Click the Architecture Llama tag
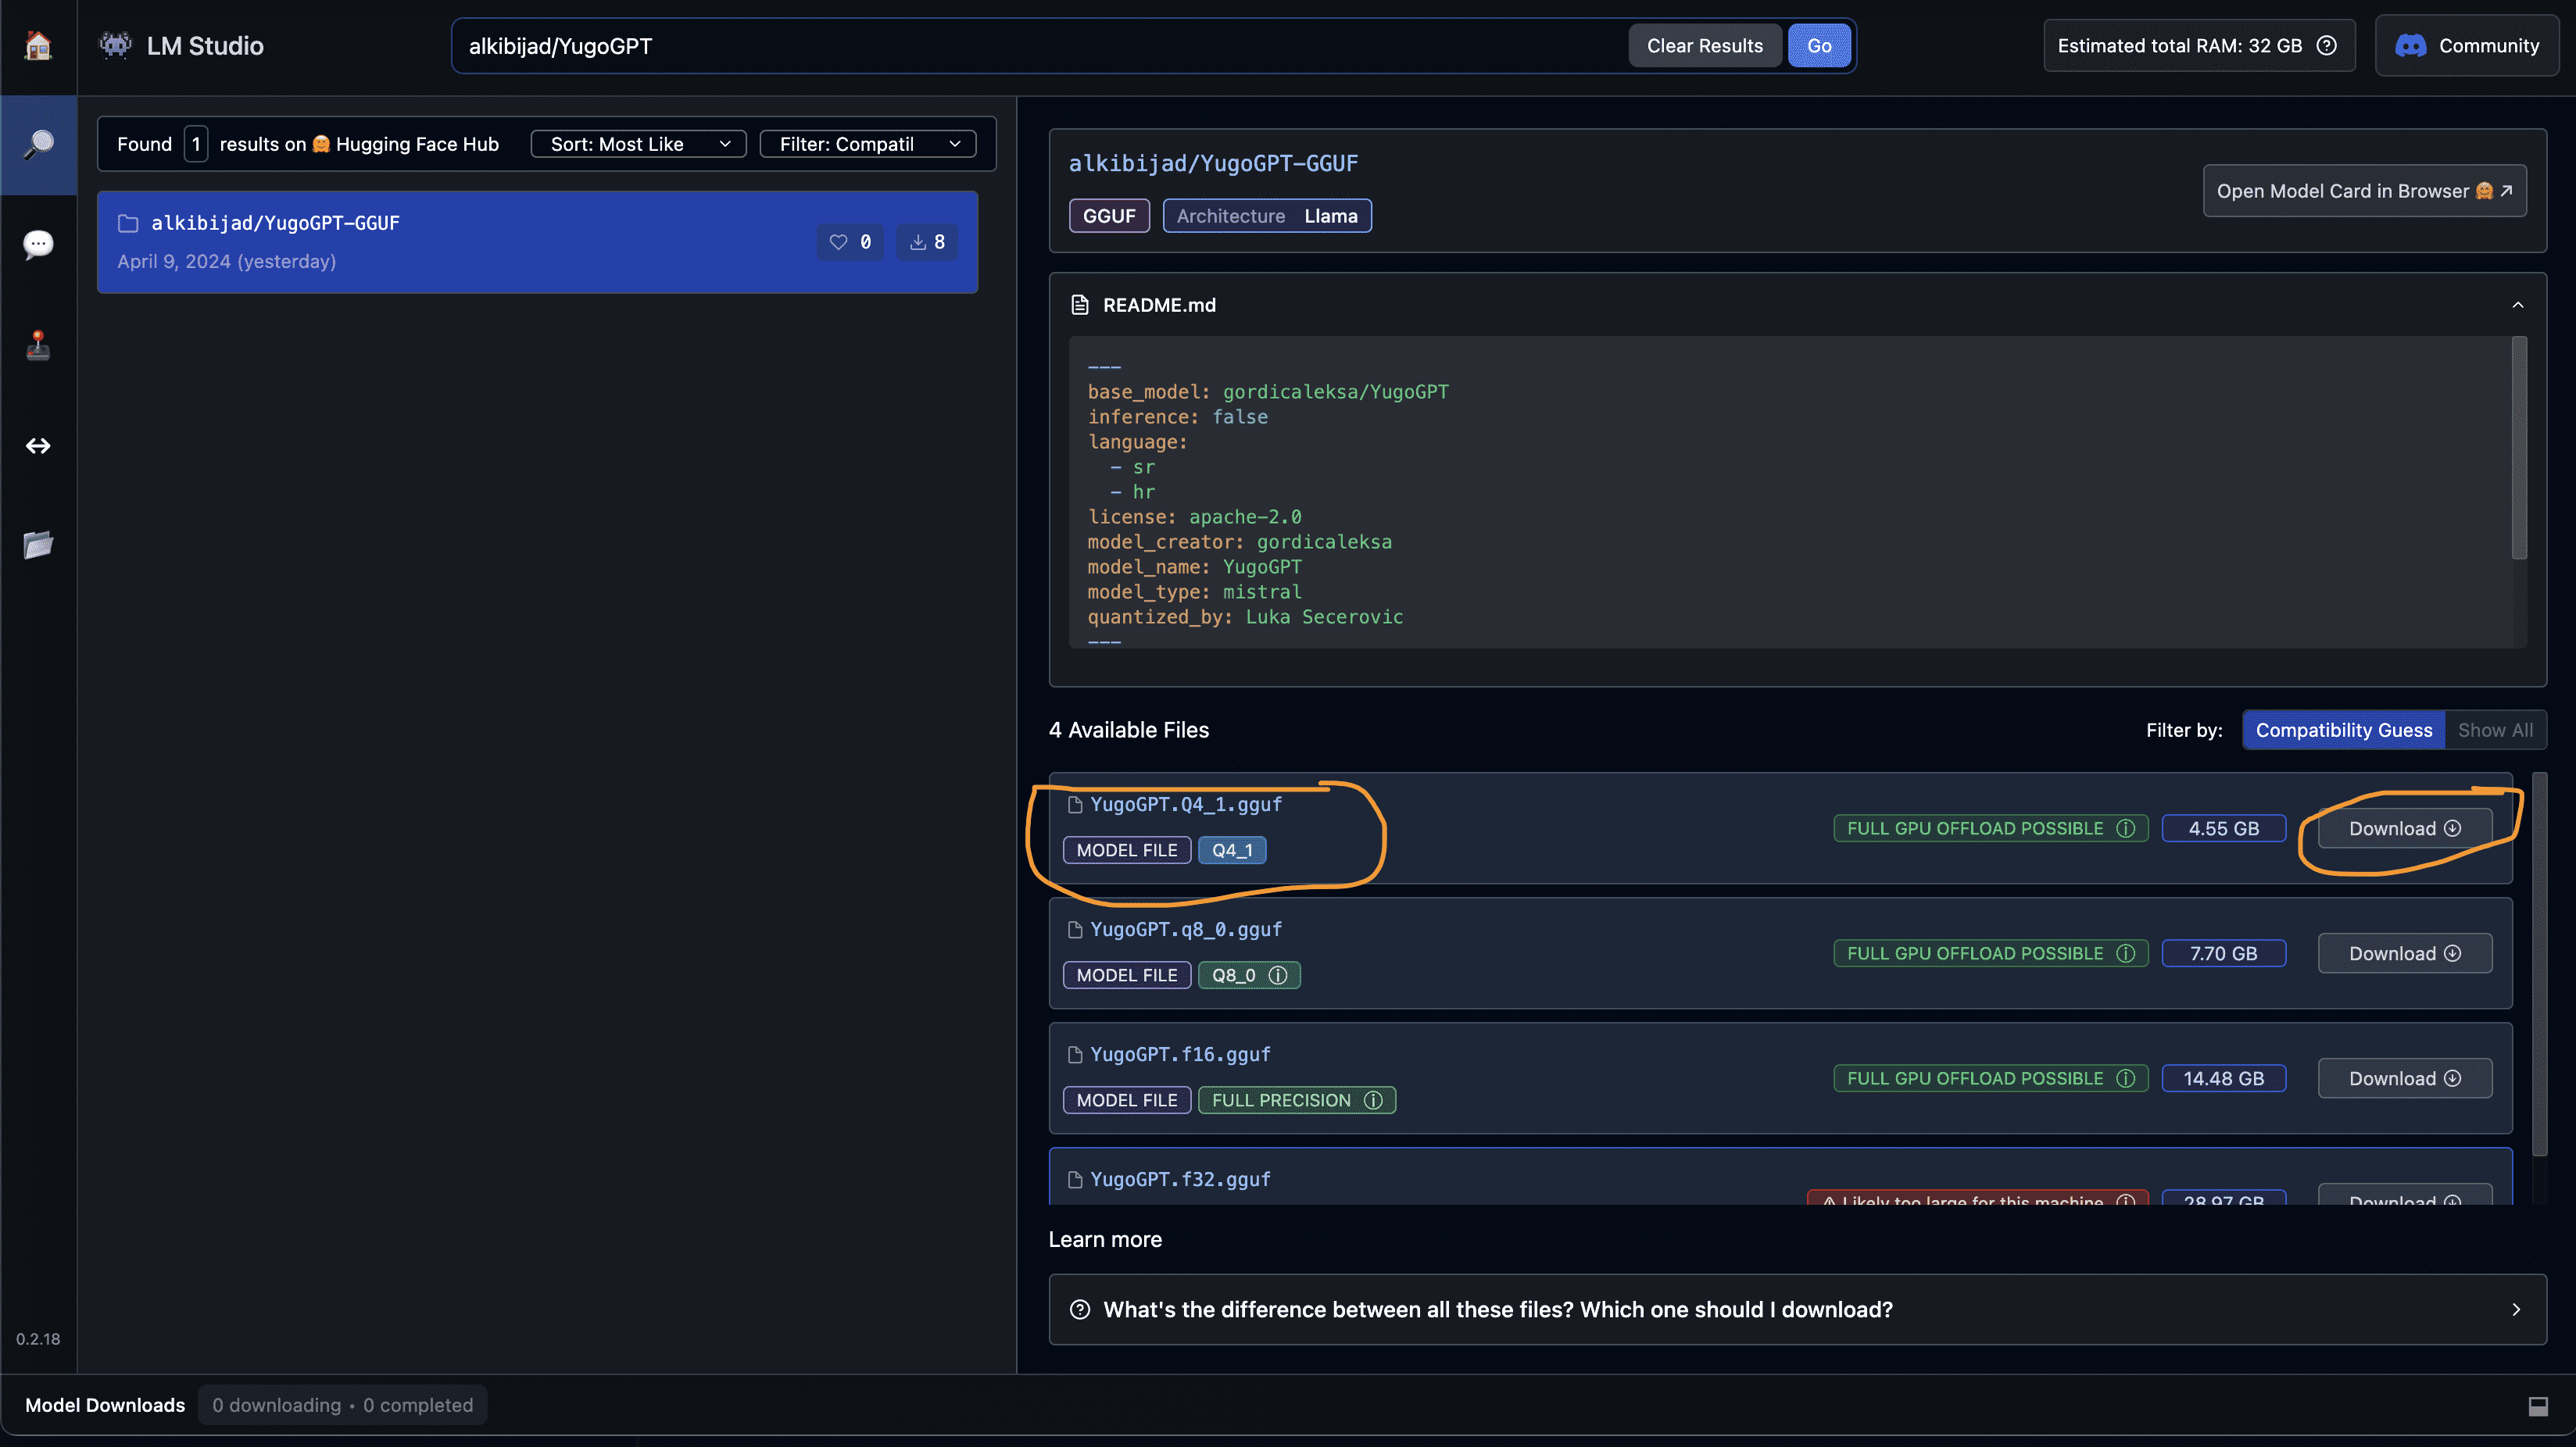This screenshot has height=1447, width=2576. (x=1267, y=216)
